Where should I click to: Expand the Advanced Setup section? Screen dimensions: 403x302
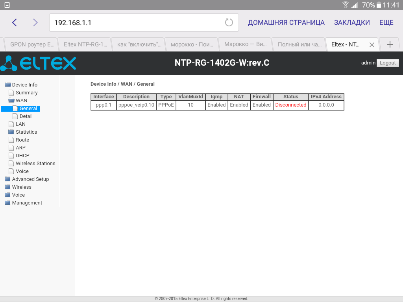point(30,179)
